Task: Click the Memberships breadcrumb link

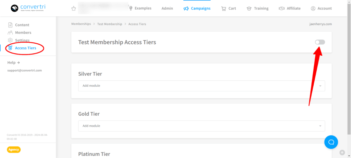Action: click(x=81, y=24)
